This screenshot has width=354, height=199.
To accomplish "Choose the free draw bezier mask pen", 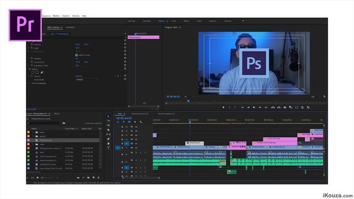I will [x=42, y=72].
